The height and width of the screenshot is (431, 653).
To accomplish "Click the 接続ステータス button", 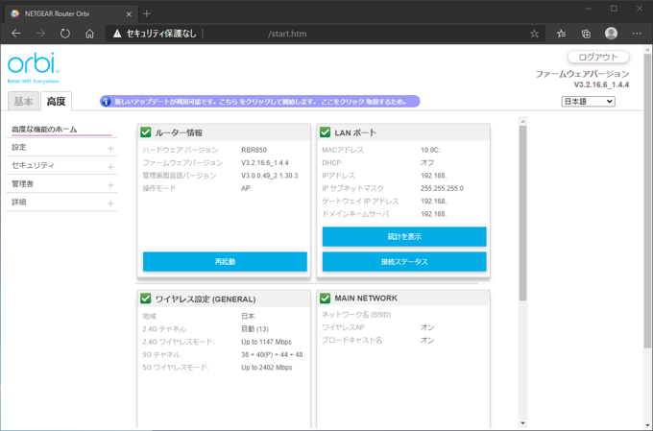I will pyautogui.click(x=404, y=261).
